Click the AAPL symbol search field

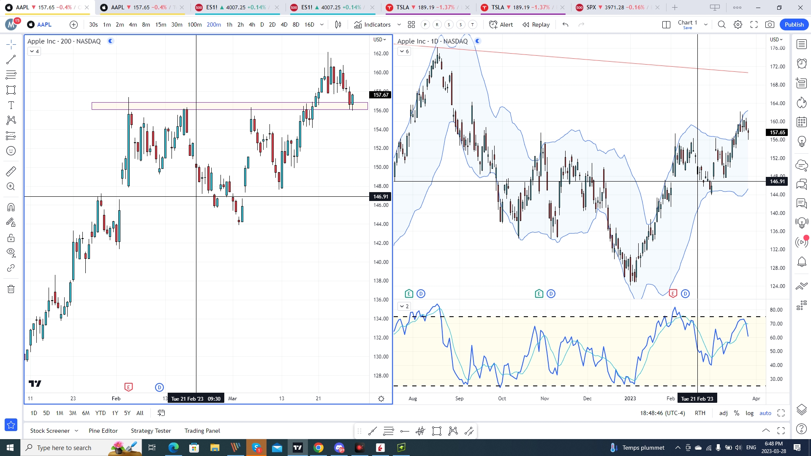click(44, 24)
